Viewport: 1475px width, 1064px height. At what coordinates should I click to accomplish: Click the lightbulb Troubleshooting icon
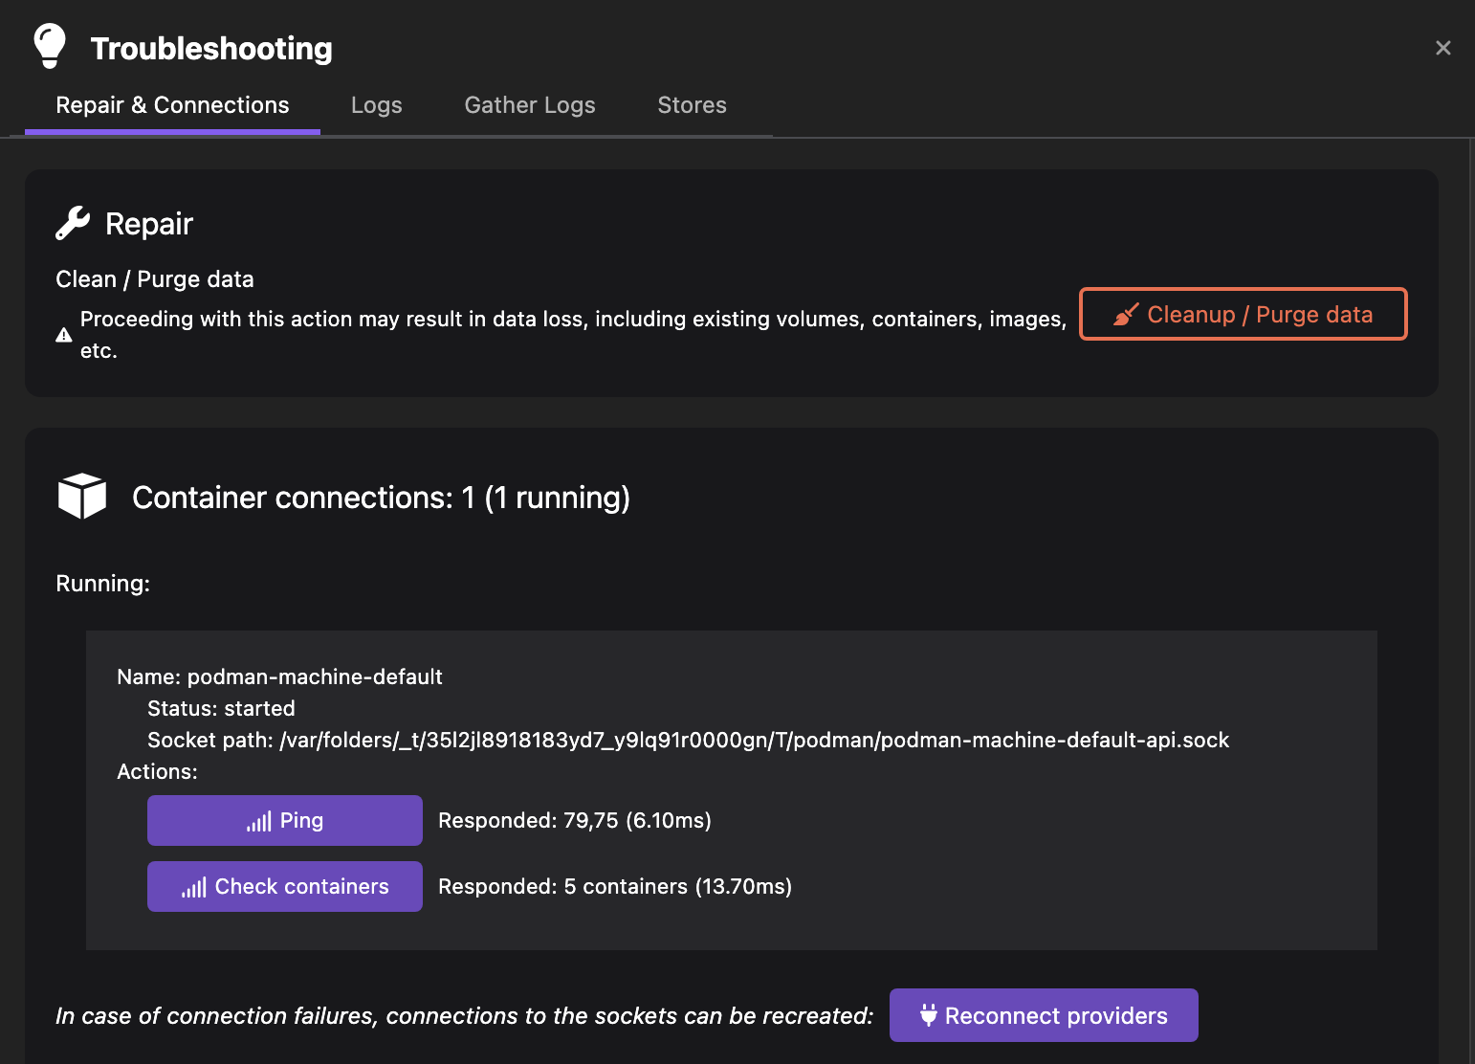(50, 46)
